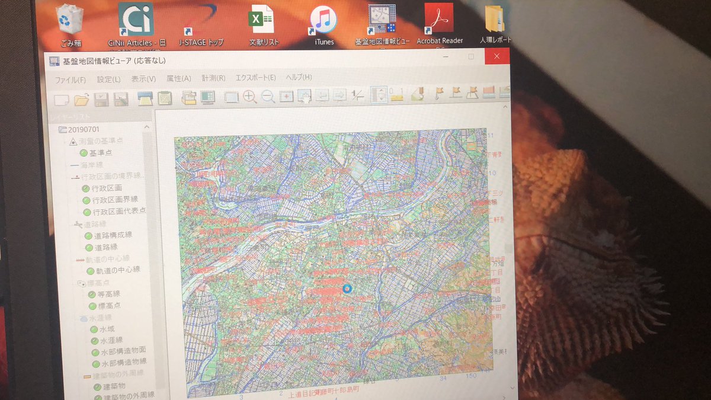Click the next view right-arrow icon
Image resolution: width=711 pixels, height=400 pixels.
pyautogui.click(x=340, y=96)
